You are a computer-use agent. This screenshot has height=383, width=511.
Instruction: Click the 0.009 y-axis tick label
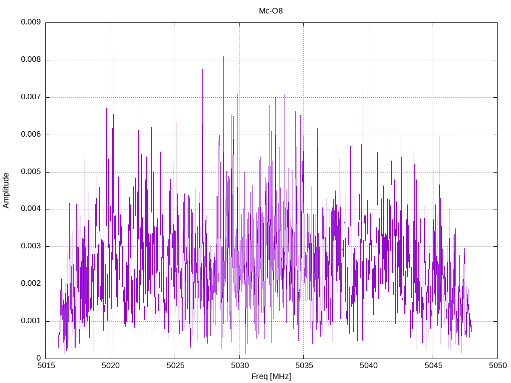[31, 22]
